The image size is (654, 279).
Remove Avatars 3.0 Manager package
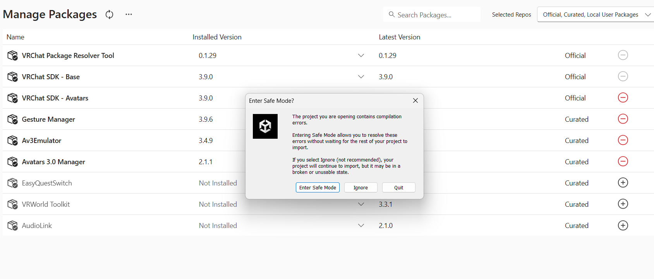[623, 162]
